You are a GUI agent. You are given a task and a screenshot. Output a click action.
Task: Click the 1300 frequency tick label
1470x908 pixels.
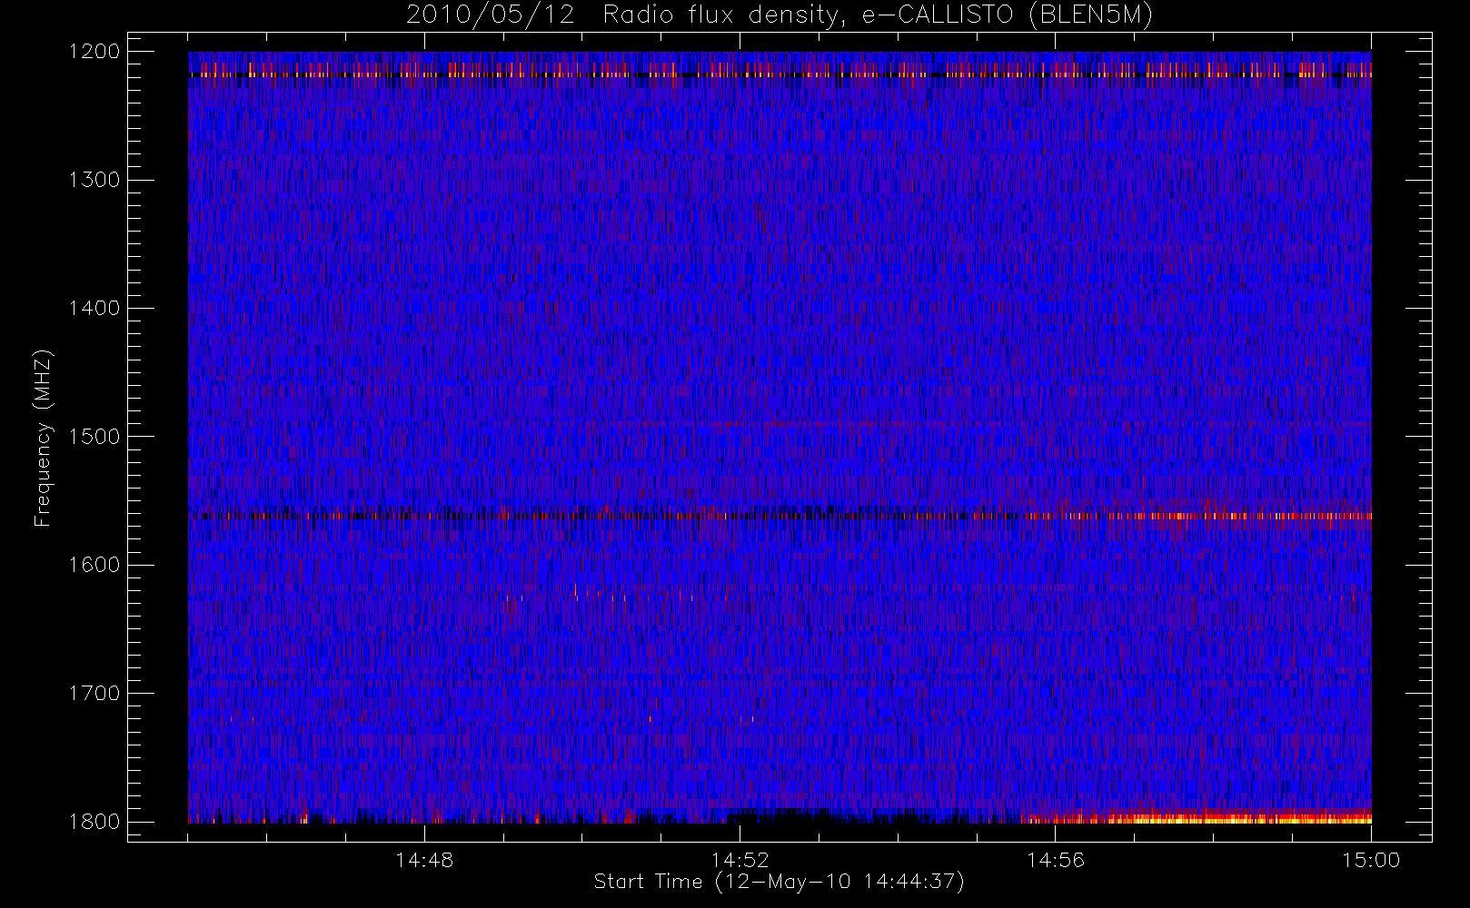click(95, 180)
